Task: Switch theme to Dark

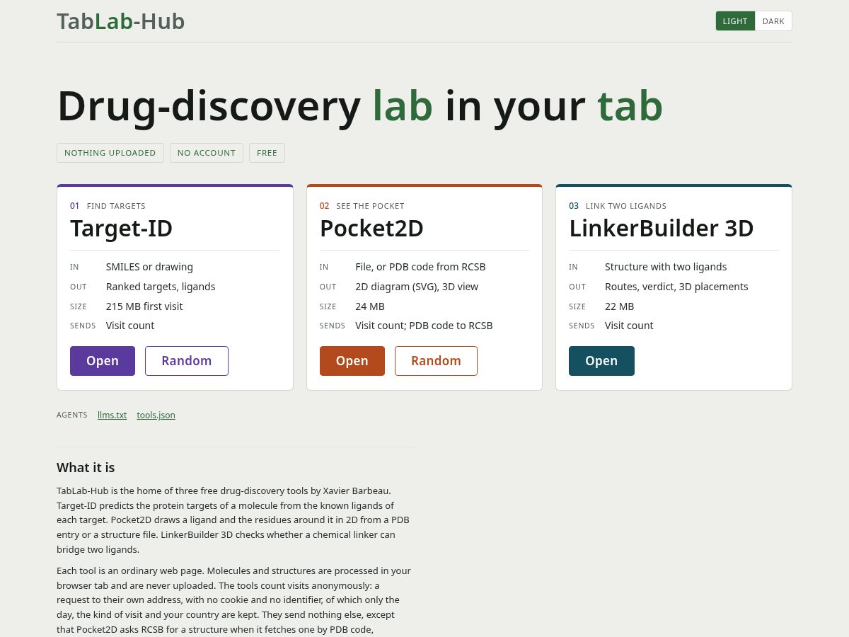Action: pyautogui.click(x=773, y=21)
